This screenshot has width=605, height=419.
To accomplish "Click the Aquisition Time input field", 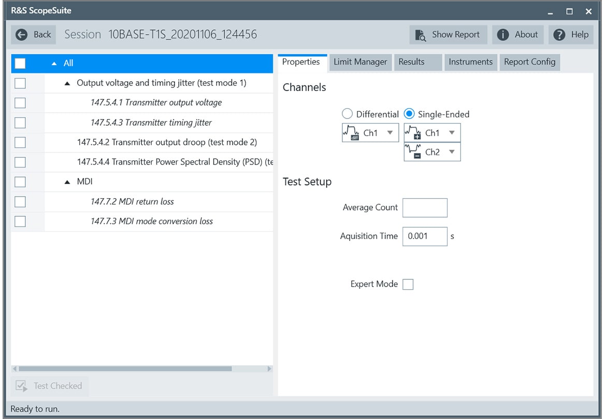I will pos(425,236).
